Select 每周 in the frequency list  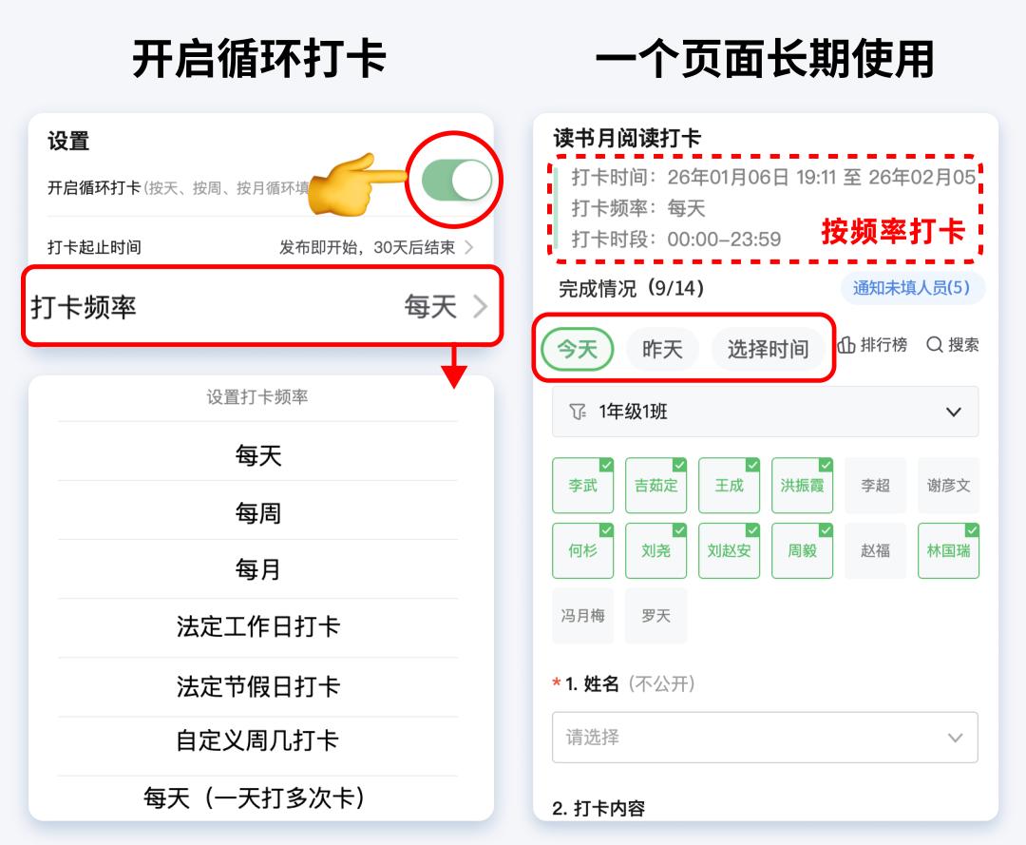click(258, 511)
